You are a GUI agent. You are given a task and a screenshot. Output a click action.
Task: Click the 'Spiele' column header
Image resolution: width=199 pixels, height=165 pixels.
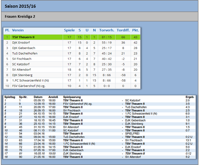click(69, 30)
